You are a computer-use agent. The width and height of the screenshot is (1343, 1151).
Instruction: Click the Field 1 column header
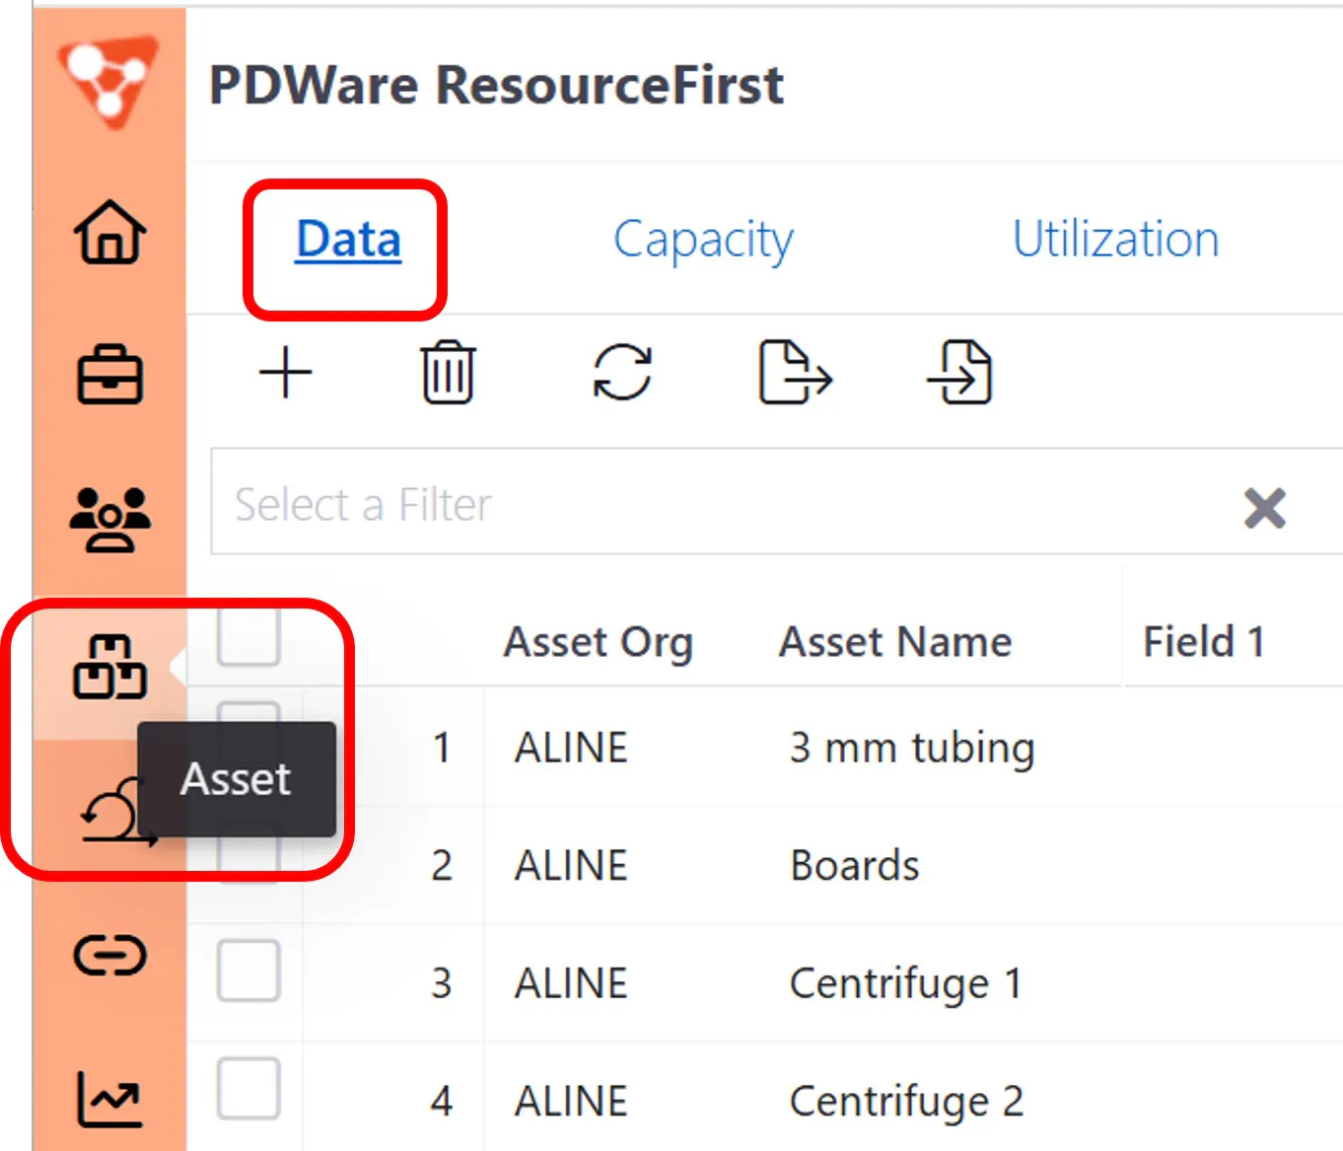[x=1204, y=642]
